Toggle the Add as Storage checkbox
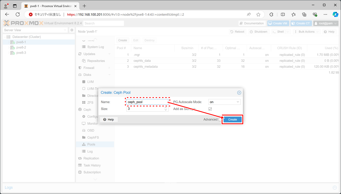Viewport: 341px width, 194px height. tap(210, 109)
